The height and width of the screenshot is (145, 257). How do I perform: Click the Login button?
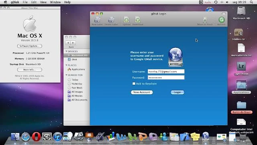pyautogui.click(x=177, y=92)
